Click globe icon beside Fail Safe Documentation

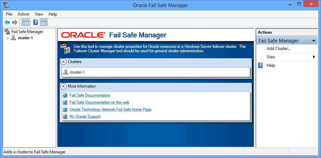tap(65, 95)
